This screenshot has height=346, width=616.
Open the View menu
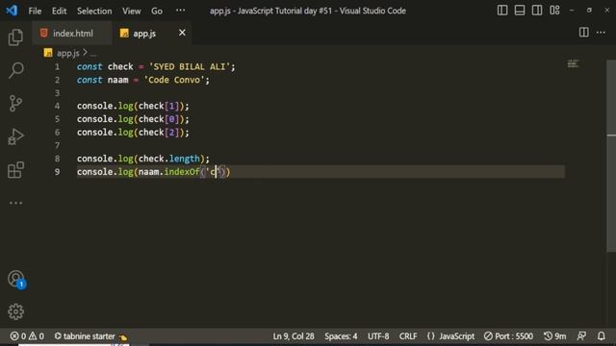click(131, 11)
